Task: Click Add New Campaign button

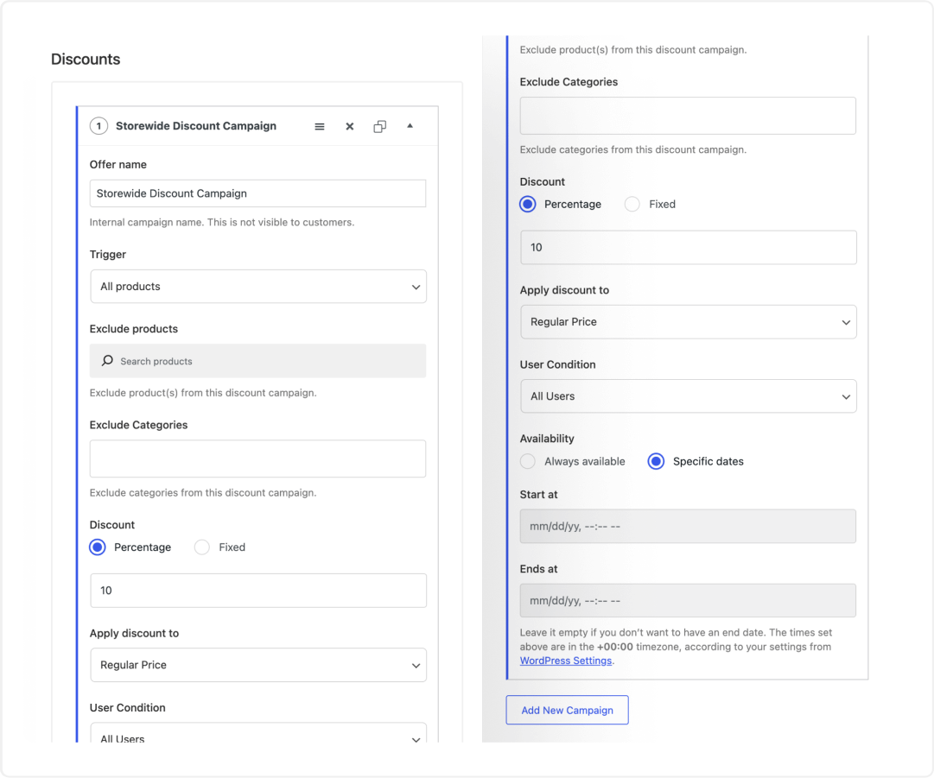Action: (x=567, y=710)
